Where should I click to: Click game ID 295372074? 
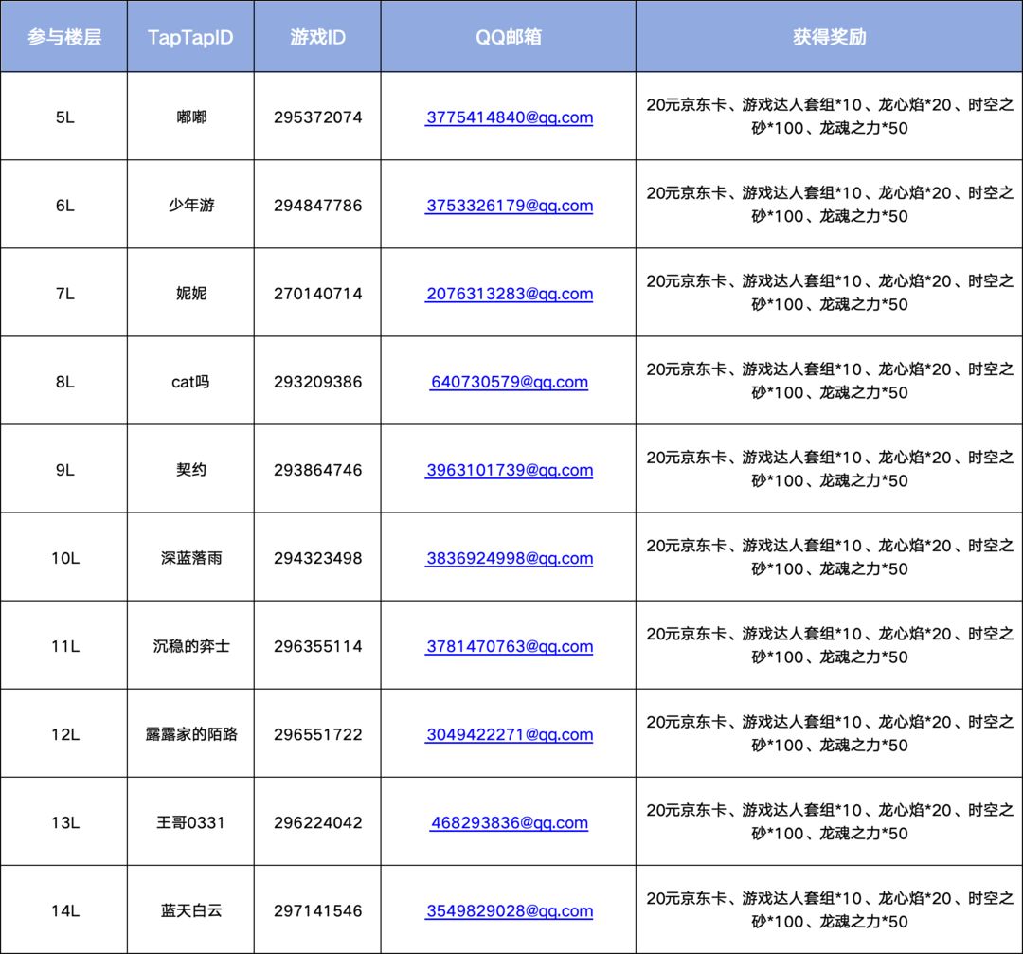pos(317,117)
